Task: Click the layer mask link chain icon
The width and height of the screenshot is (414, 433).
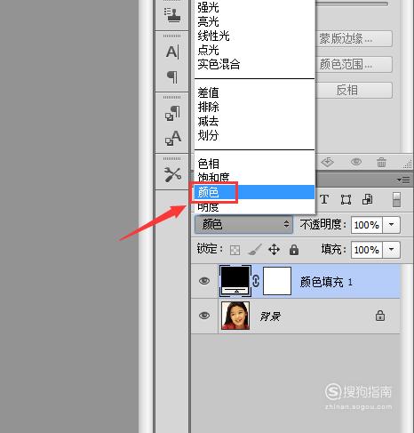Action: 256,281
